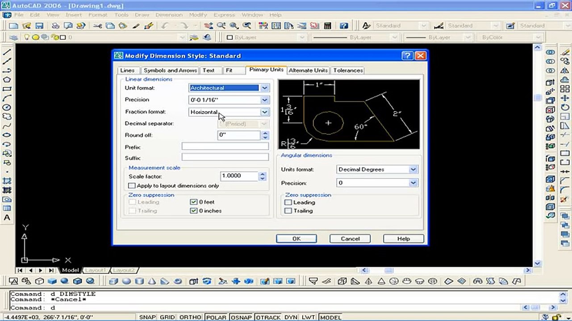Select the Hatch tool
This screenshot has height=321, width=572.
pos(7,181)
